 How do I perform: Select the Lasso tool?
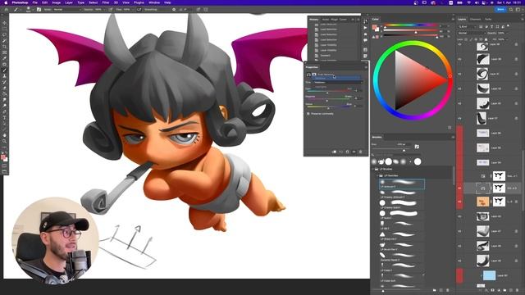pyautogui.click(x=4, y=34)
